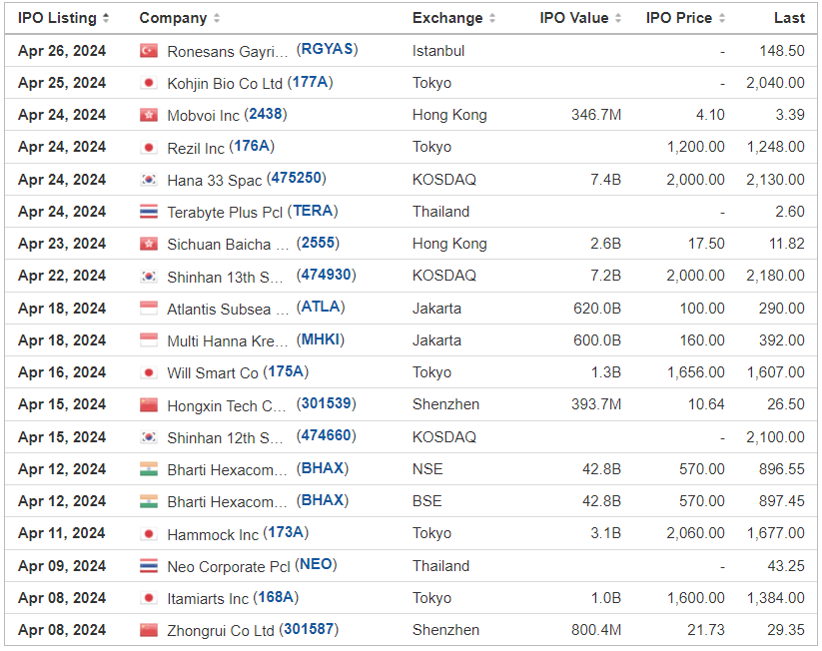The image size is (822, 651).
Task: Click the Hong Kong flag beside Sichuan Baicha
Action: pyautogui.click(x=149, y=244)
